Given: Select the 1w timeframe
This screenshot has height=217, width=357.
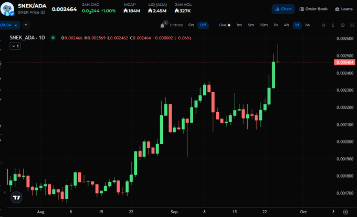Looking at the screenshot, I should pyautogui.click(x=308, y=25).
